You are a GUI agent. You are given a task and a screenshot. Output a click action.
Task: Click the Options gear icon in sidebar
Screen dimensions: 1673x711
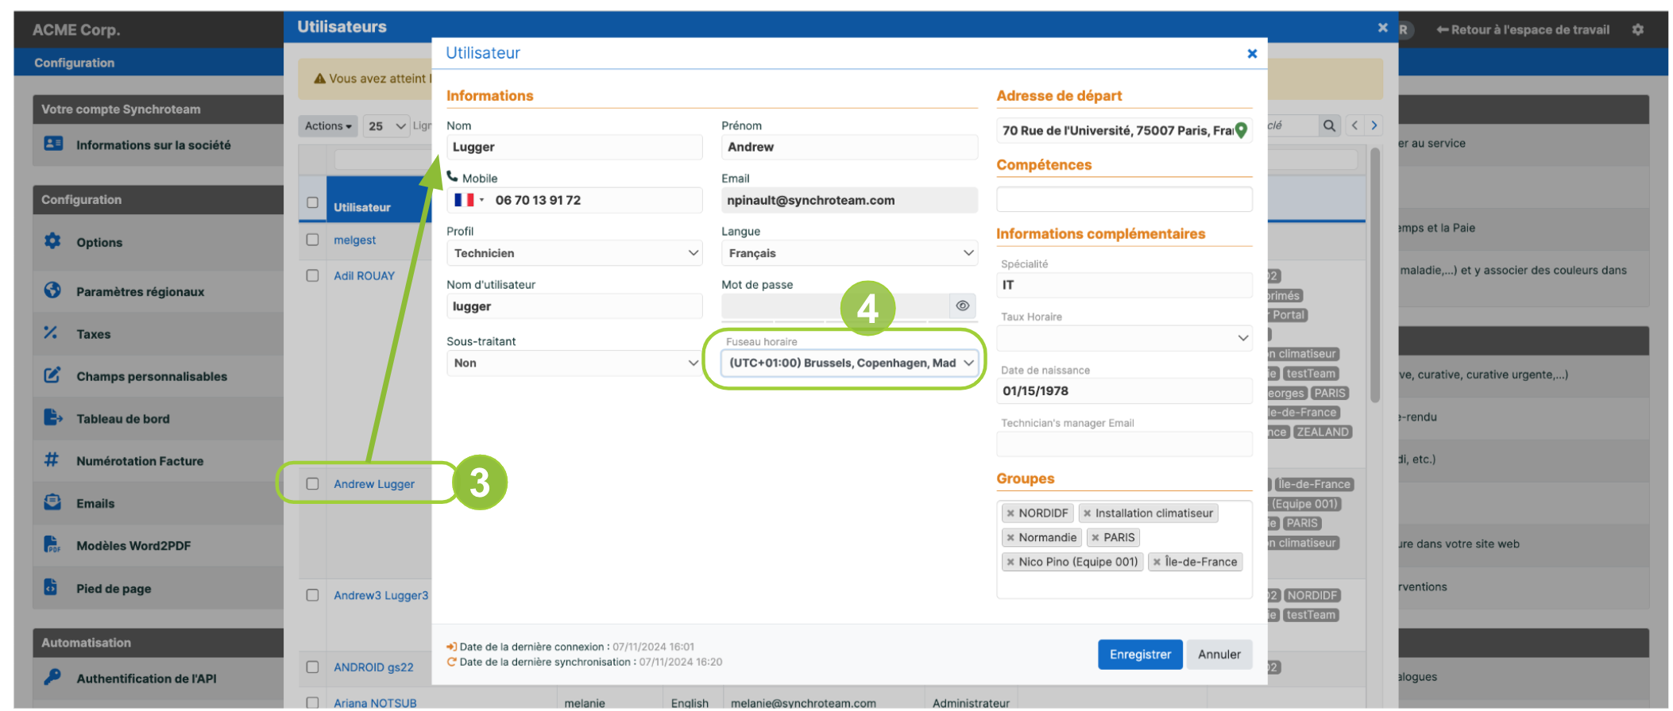pyautogui.click(x=52, y=240)
